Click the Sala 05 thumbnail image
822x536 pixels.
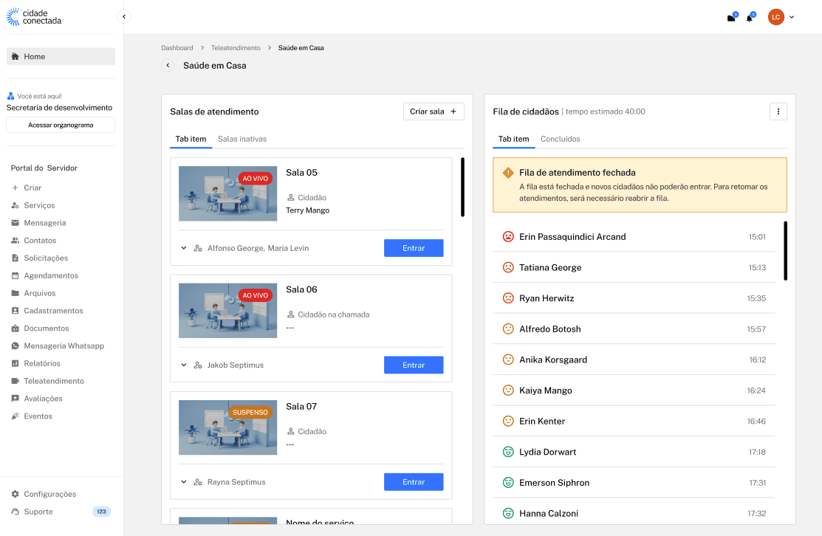point(227,193)
